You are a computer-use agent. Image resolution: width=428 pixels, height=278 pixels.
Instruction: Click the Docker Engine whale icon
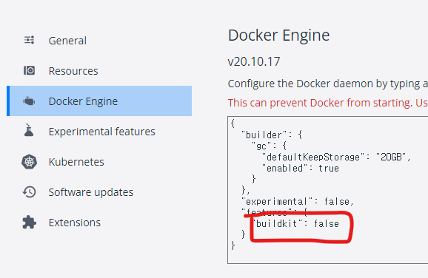(29, 101)
